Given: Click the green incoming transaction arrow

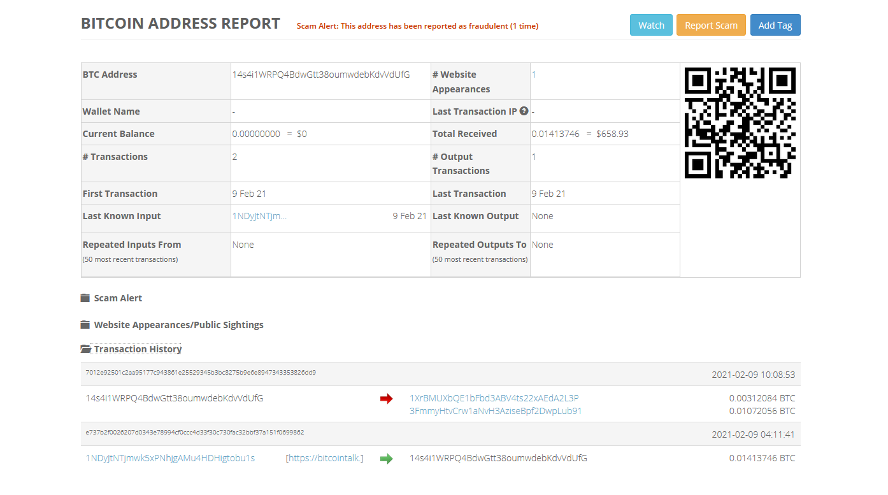Looking at the screenshot, I should (386, 459).
